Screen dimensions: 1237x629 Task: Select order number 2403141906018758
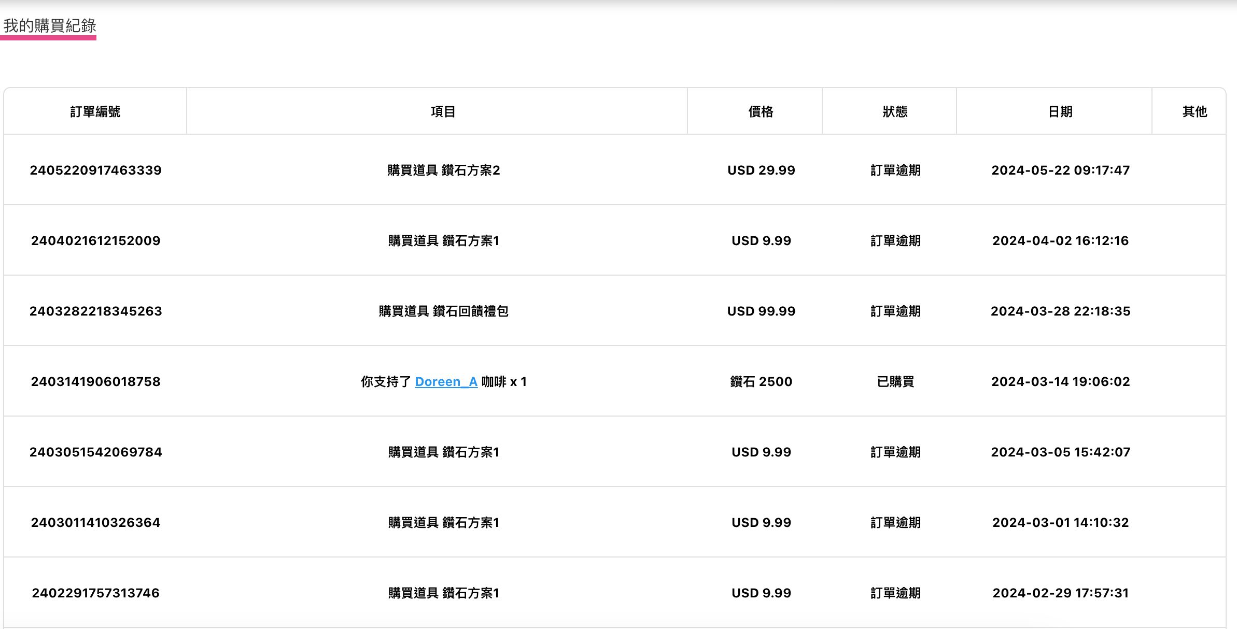tap(96, 382)
